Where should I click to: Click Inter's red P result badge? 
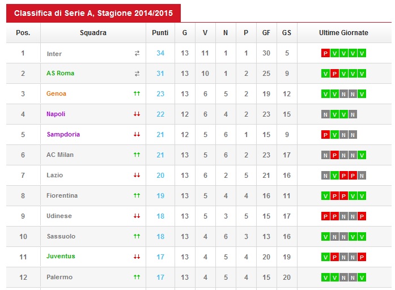coord(325,53)
